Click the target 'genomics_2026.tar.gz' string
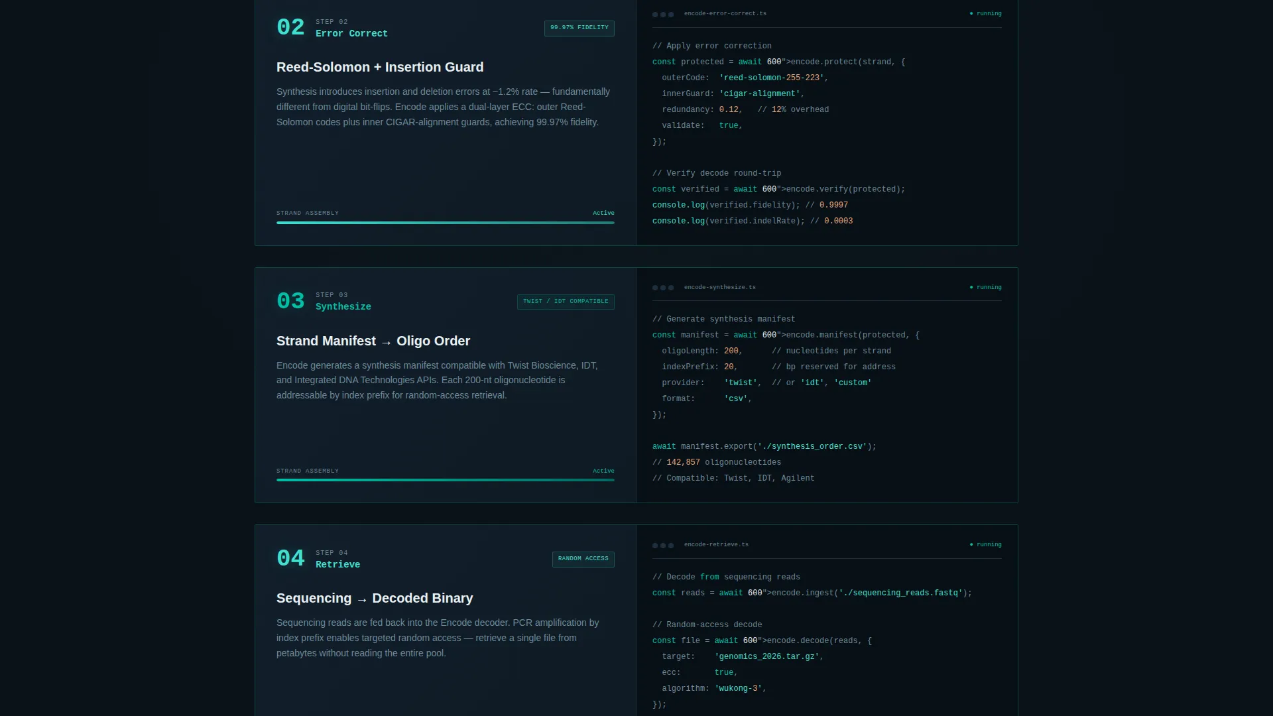 point(766,657)
